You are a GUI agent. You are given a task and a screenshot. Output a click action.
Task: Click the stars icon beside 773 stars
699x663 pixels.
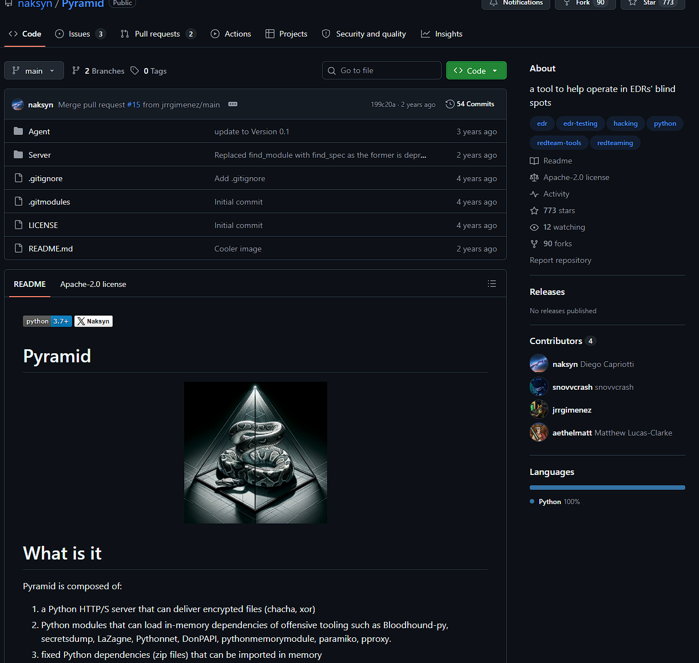tap(534, 210)
